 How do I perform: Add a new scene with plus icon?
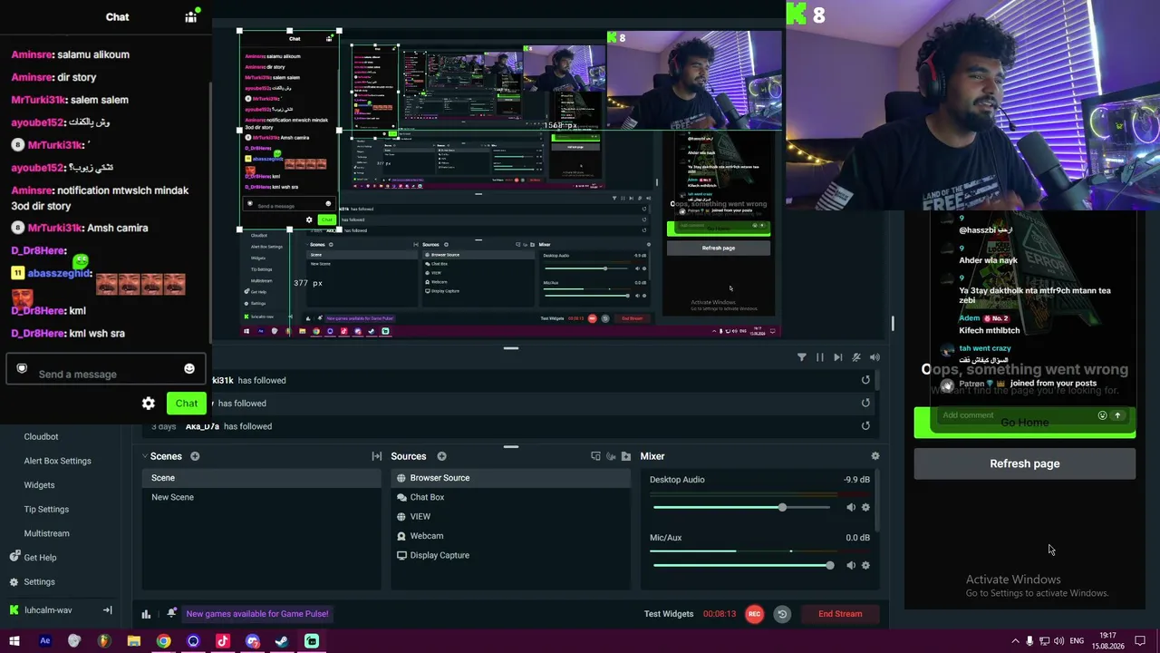195,456
